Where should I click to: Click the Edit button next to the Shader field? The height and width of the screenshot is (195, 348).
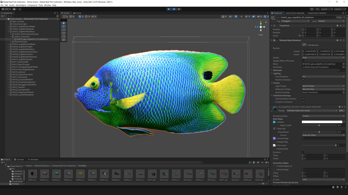coord(342,110)
